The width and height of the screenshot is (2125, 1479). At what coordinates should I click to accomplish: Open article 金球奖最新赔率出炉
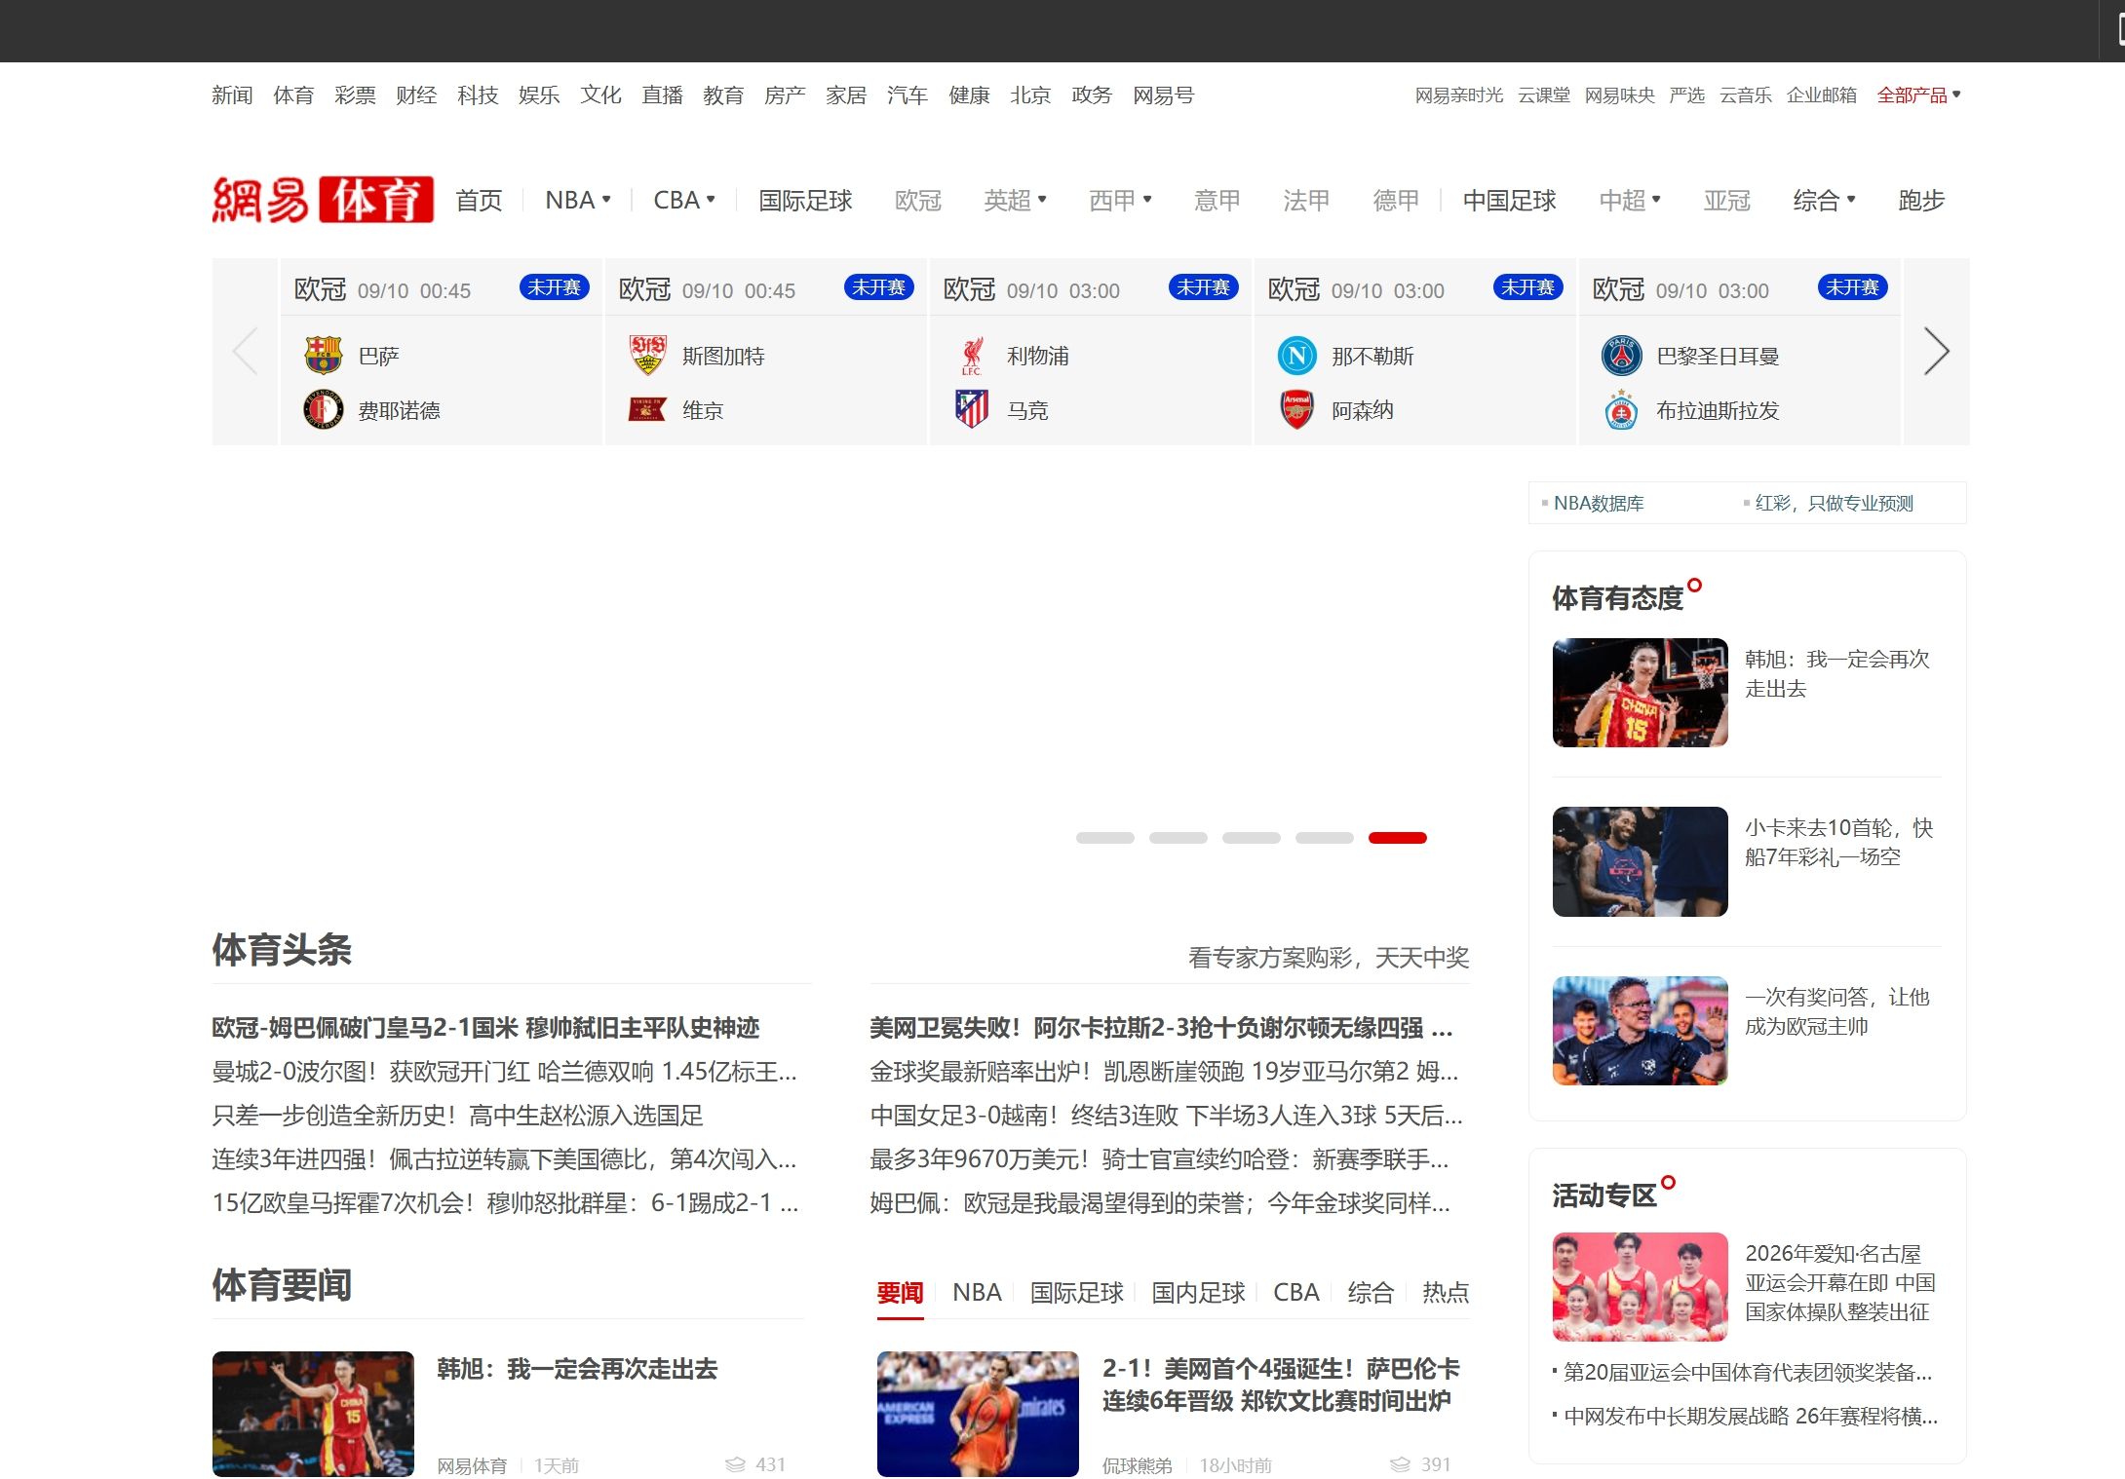pyautogui.click(x=1164, y=1072)
